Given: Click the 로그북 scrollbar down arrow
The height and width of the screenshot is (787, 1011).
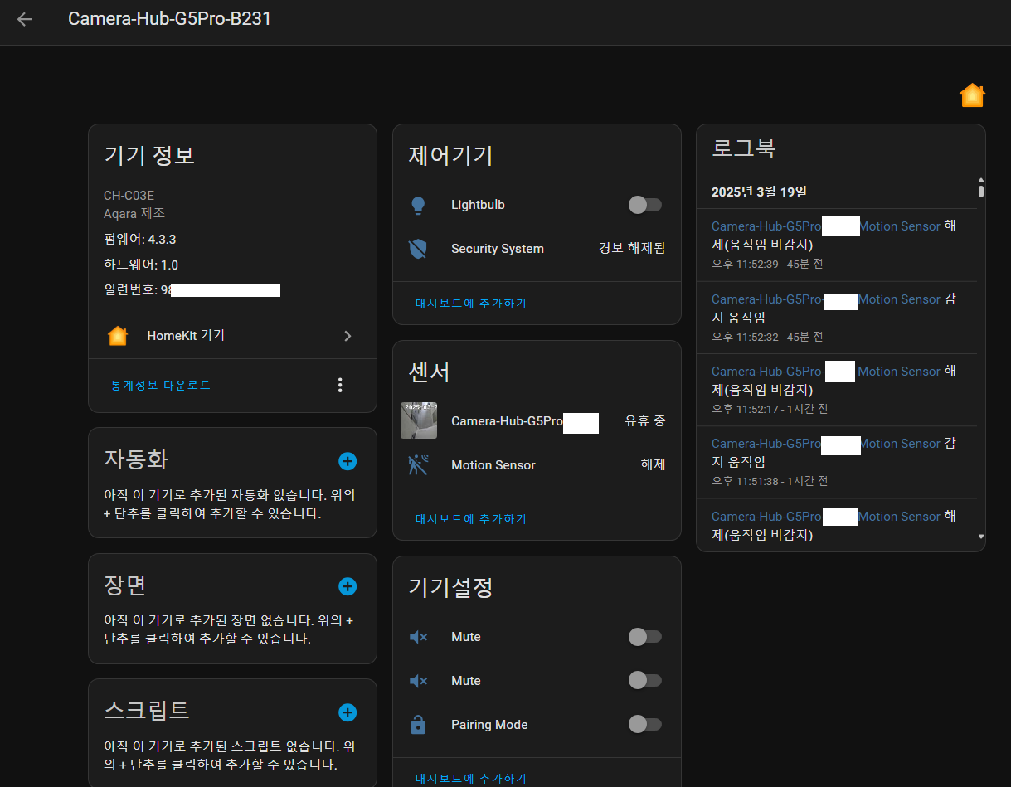Looking at the screenshot, I should pos(981,537).
